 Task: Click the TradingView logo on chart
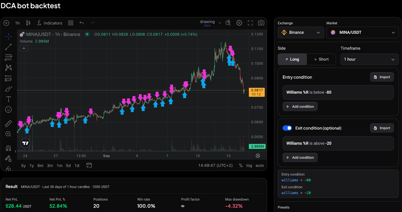[x=25, y=143]
